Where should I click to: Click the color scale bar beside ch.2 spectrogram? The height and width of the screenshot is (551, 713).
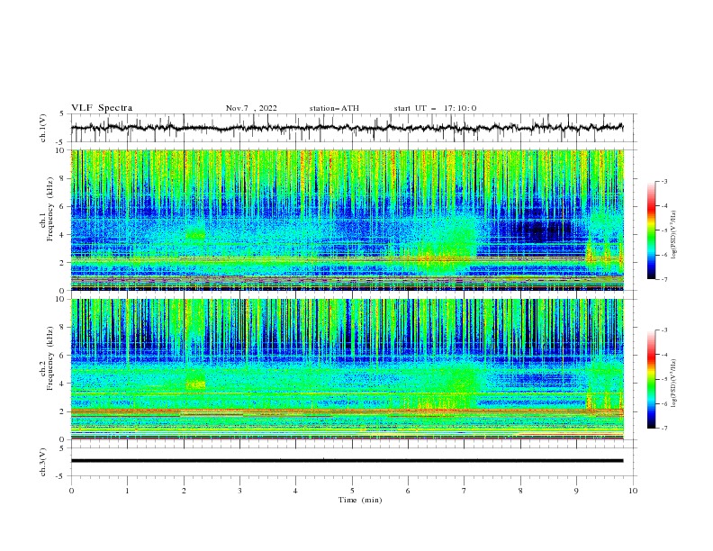pos(651,379)
